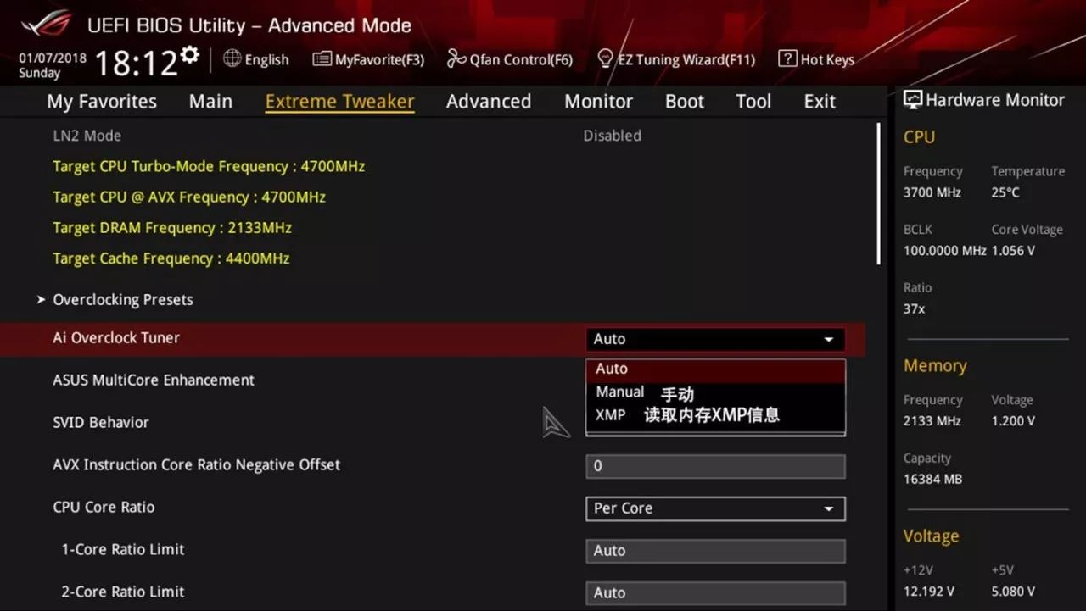This screenshot has width=1086, height=611.
Task: Launch EZ Tuning Wizard(F11)
Action: coord(686,59)
